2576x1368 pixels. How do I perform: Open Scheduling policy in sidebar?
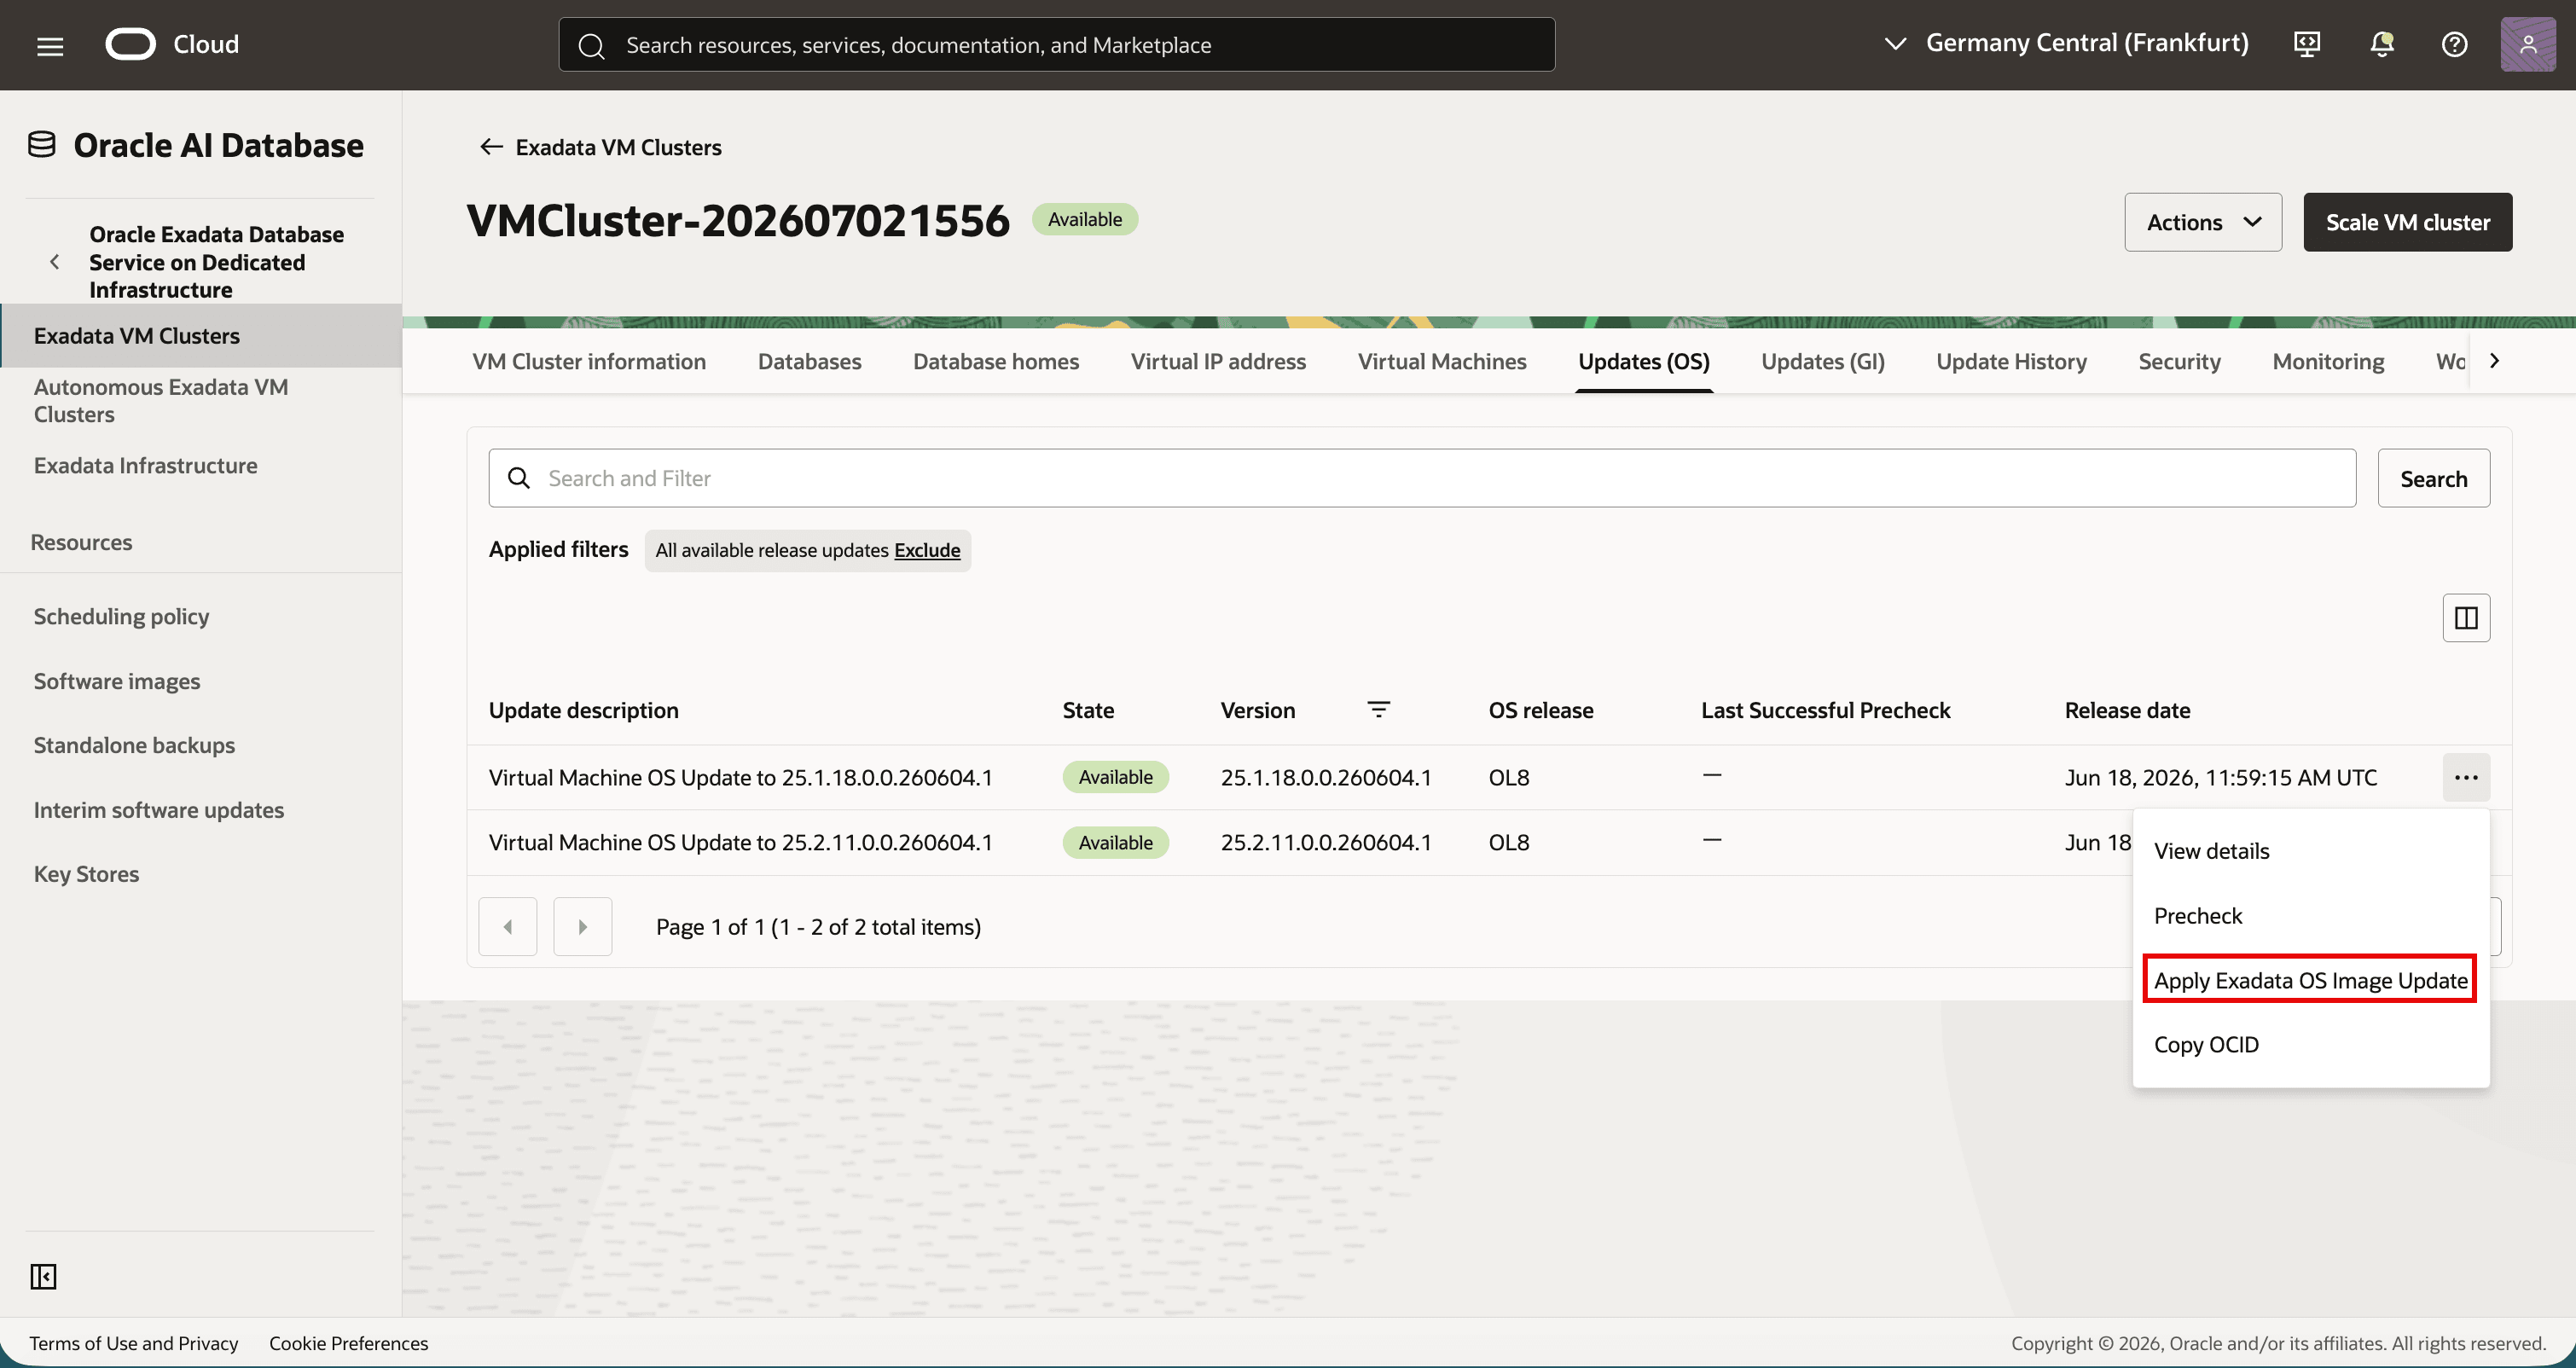[121, 616]
